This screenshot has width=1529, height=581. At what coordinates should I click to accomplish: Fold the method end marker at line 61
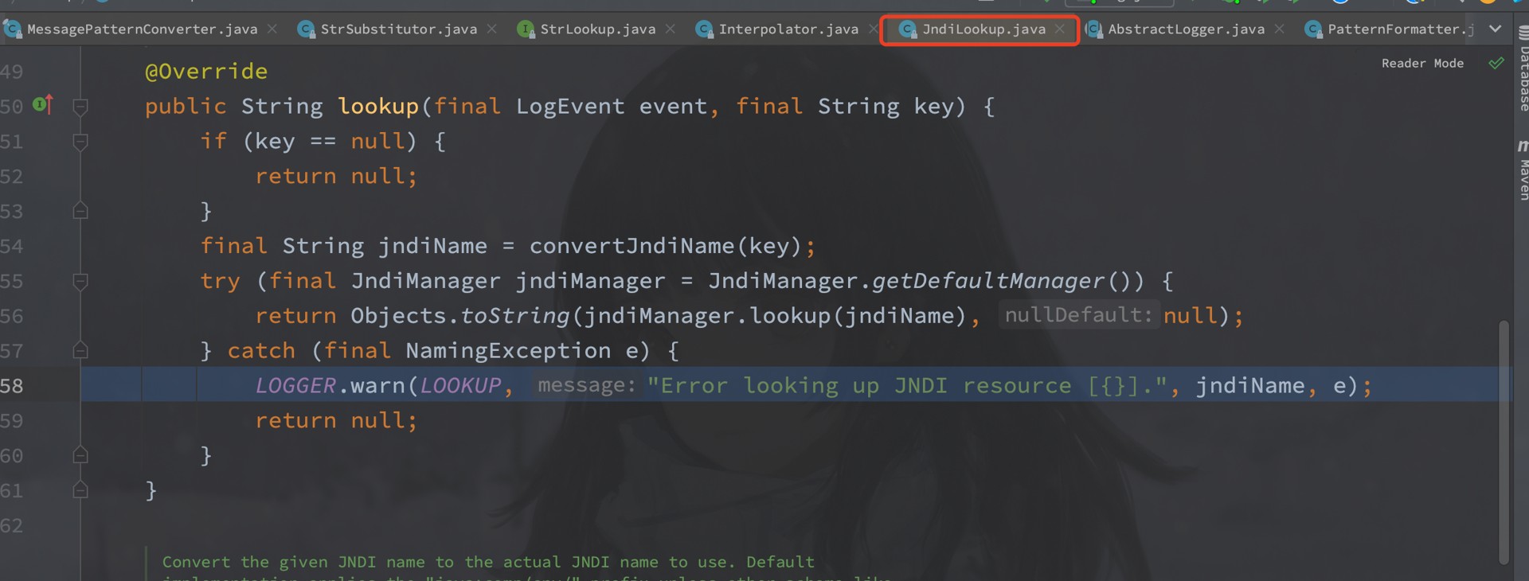point(80,490)
